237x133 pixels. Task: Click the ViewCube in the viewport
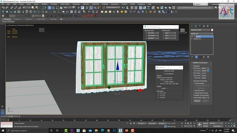coord(183,31)
